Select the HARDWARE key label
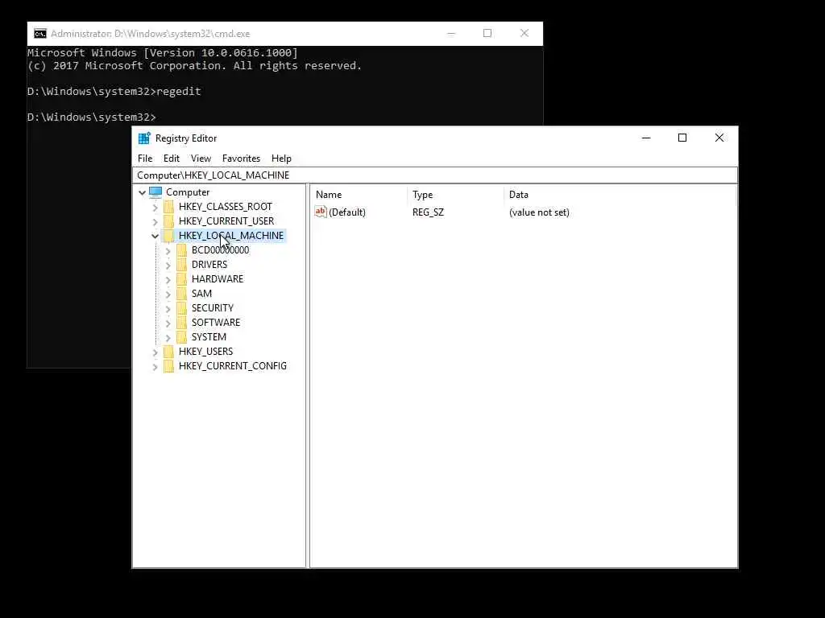This screenshot has height=618, width=825. (218, 279)
